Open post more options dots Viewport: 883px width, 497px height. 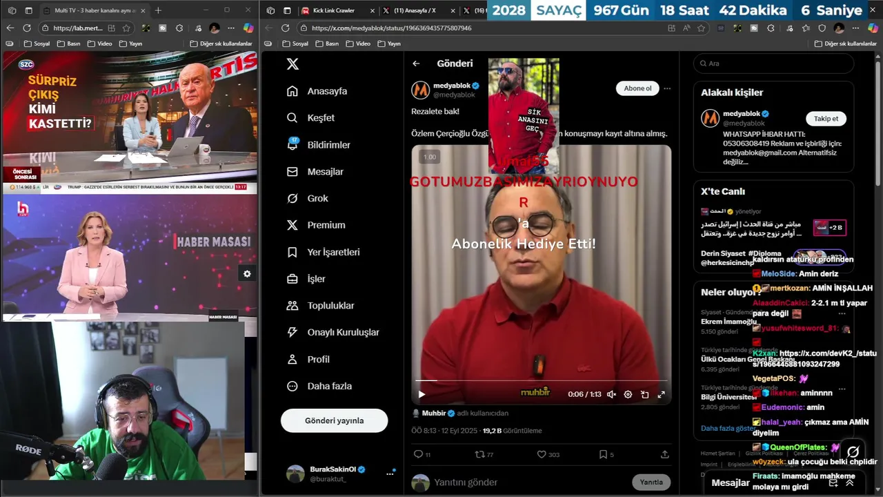click(667, 88)
